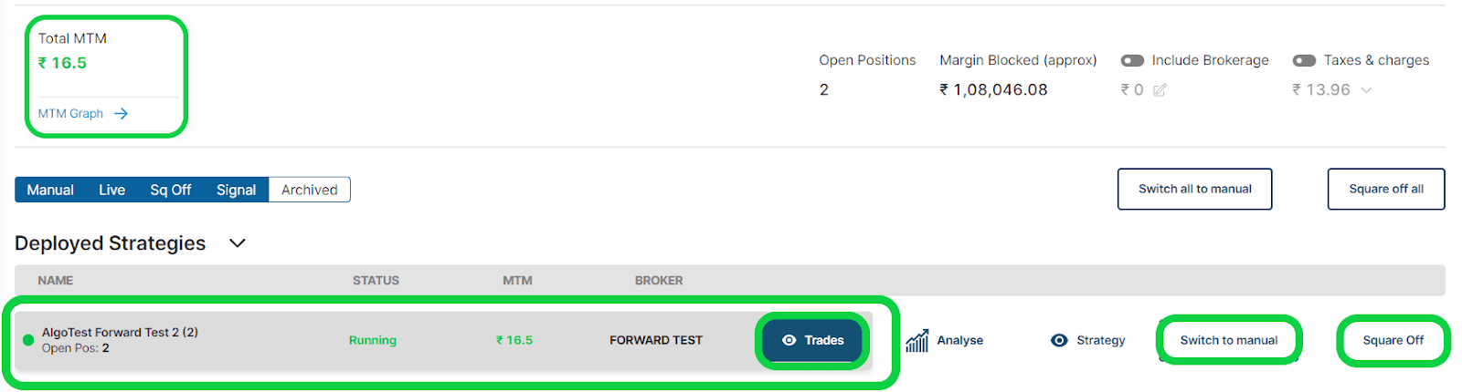Open Trades with the eye button

[x=812, y=341]
